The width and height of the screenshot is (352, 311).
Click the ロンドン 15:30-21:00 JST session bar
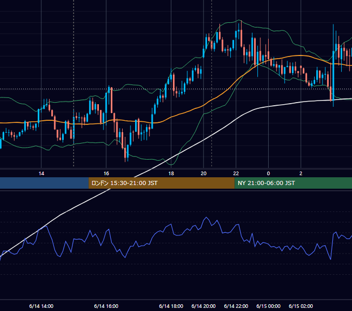pos(162,183)
